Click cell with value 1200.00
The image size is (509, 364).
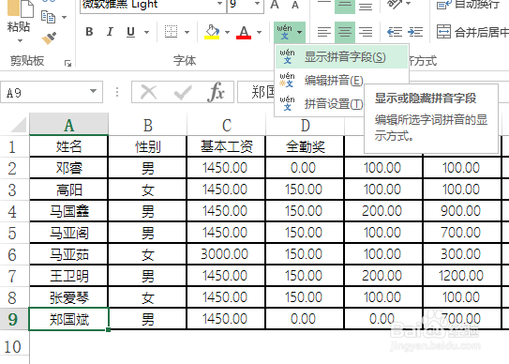pyautogui.click(x=461, y=276)
